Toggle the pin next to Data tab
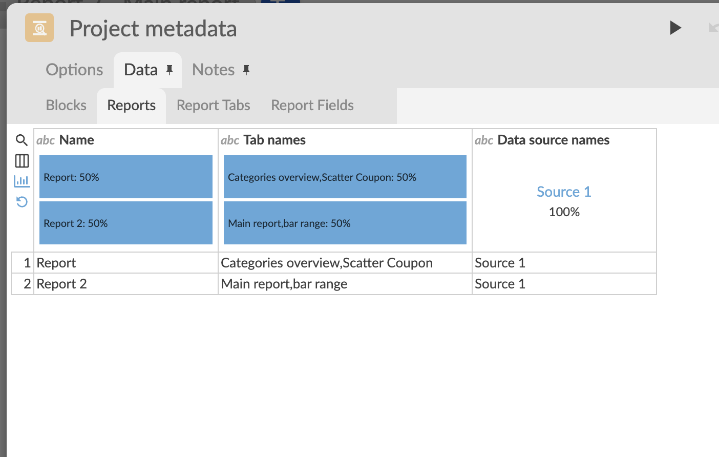The height and width of the screenshot is (457, 719). (x=170, y=70)
